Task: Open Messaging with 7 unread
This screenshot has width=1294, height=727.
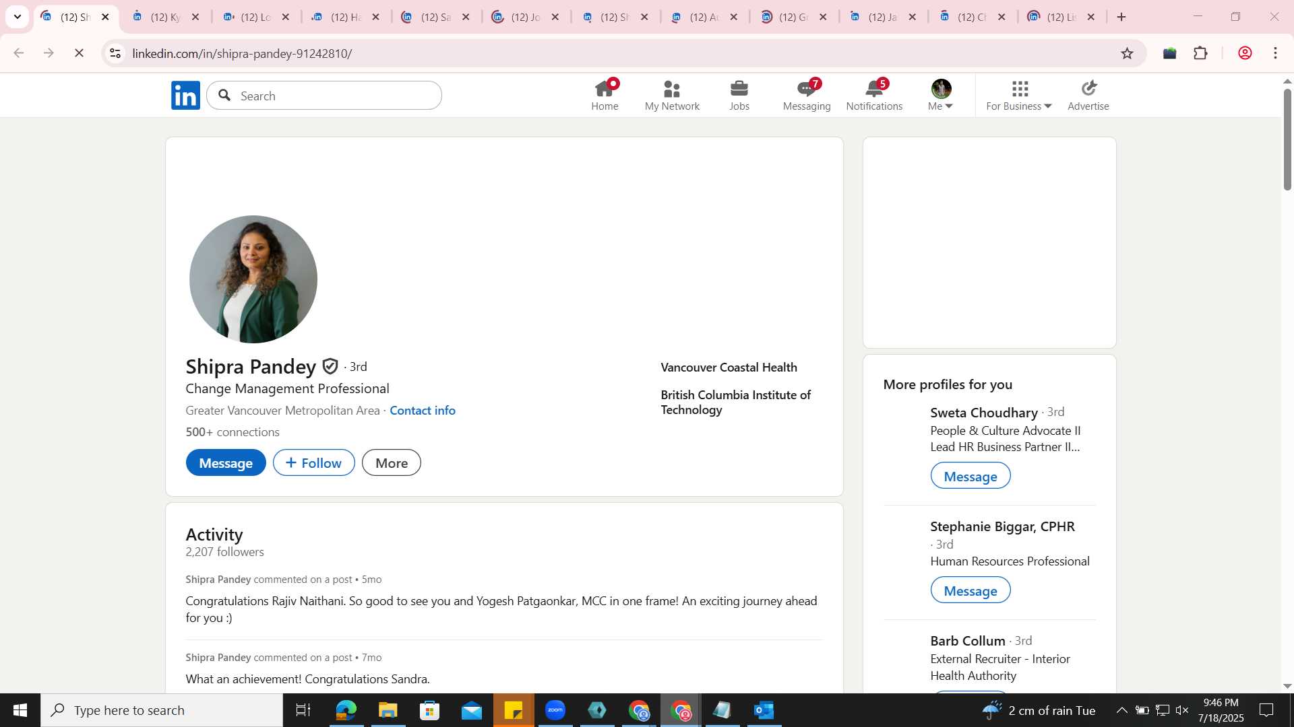Action: (807, 95)
